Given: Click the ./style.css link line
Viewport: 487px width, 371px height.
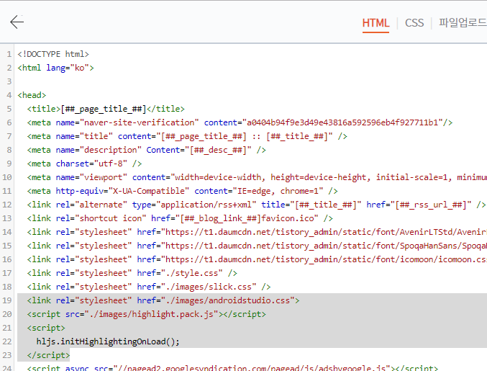Looking at the screenshot, I should tap(132, 273).
